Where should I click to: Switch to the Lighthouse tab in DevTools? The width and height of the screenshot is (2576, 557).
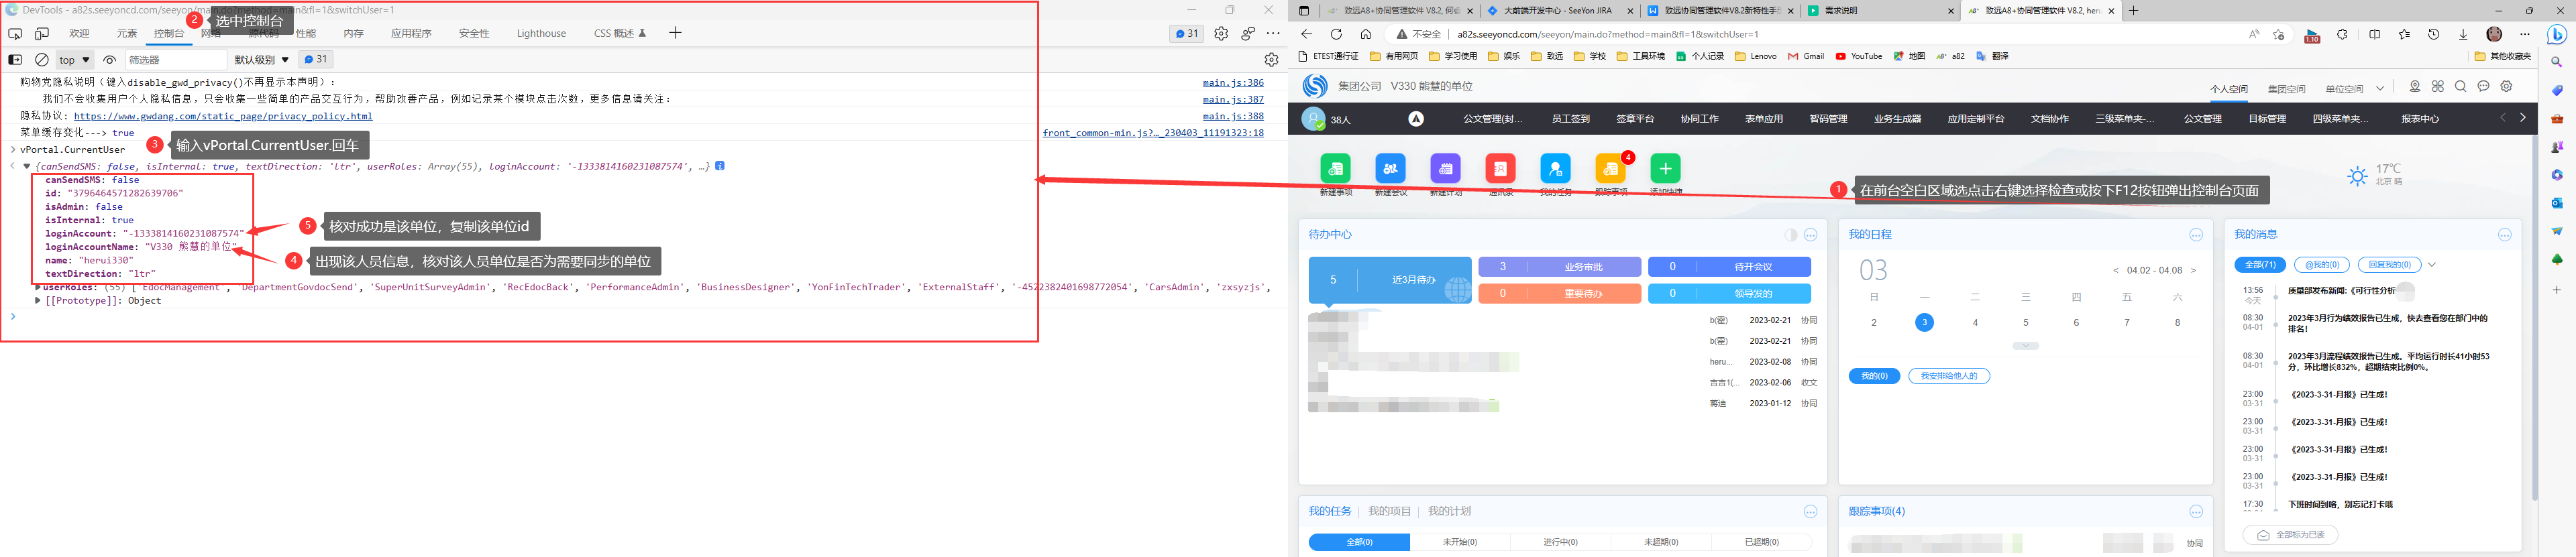click(541, 34)
